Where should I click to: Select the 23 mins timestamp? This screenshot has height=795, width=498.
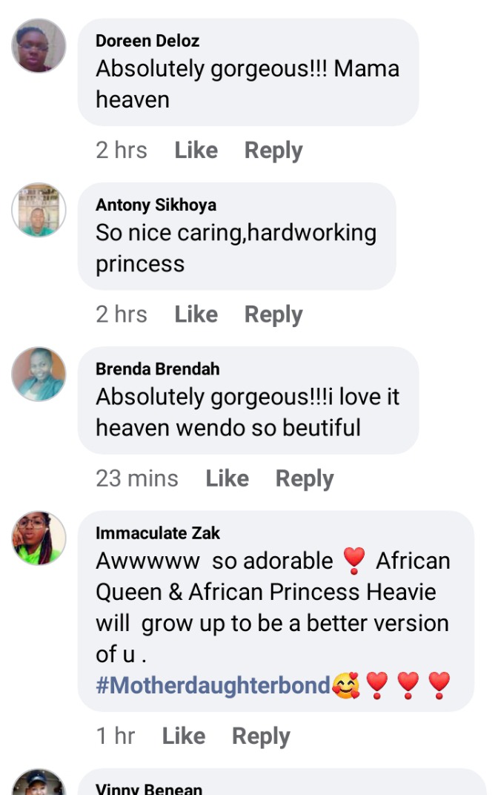(x=137, y=478)
